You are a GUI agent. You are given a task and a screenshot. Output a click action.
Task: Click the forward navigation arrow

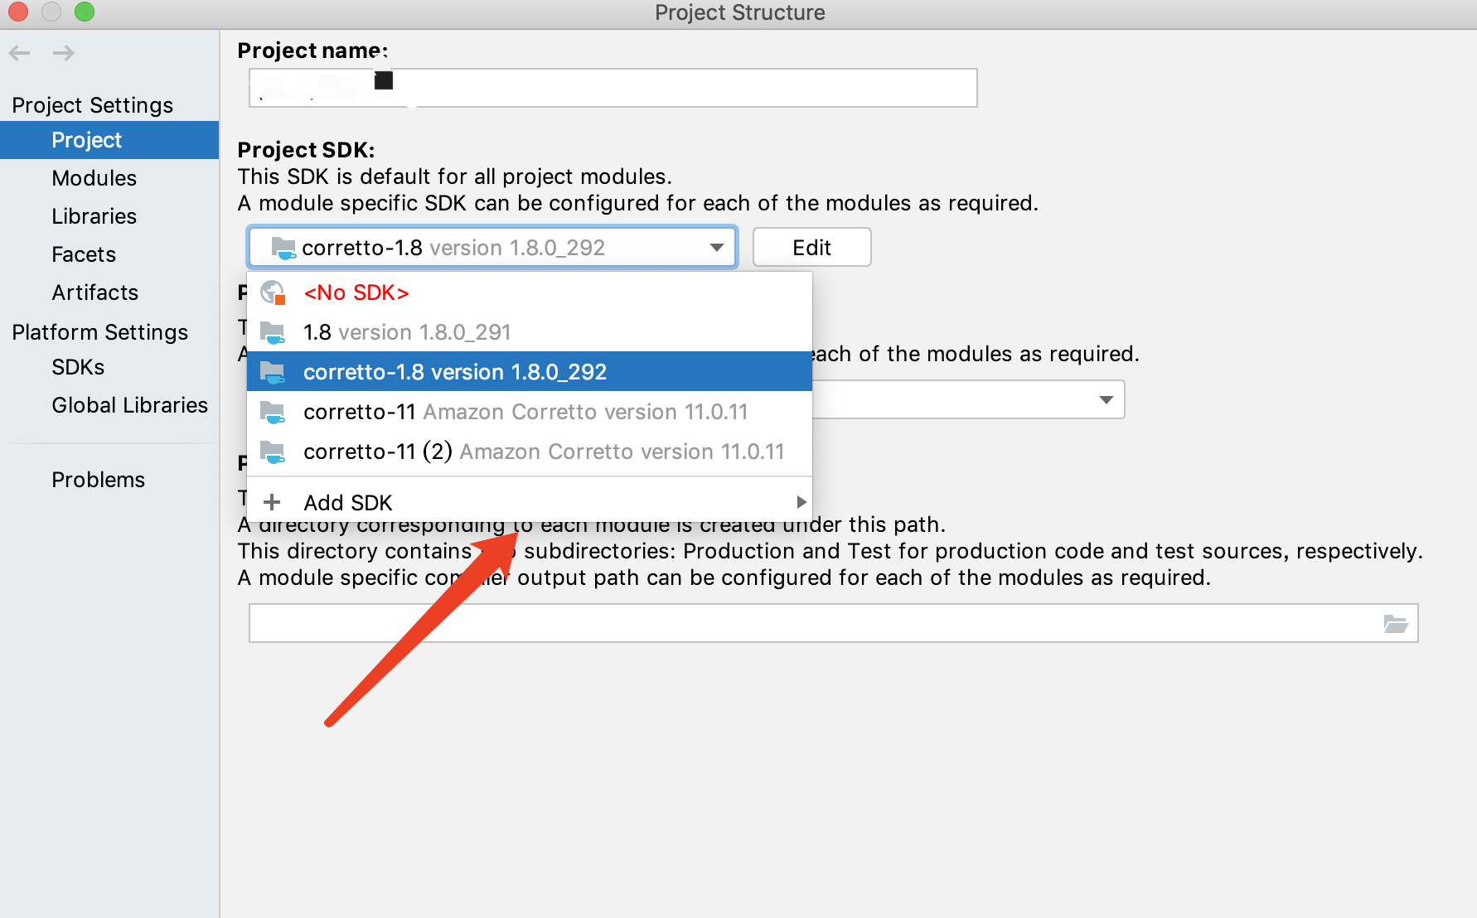pyautogui.click(x=63, y=52)
